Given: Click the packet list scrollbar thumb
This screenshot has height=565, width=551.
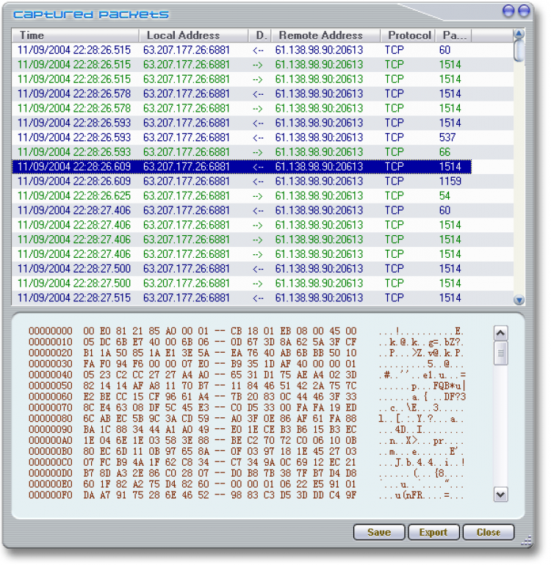Looking at the screenshot, I should [519, 51].
